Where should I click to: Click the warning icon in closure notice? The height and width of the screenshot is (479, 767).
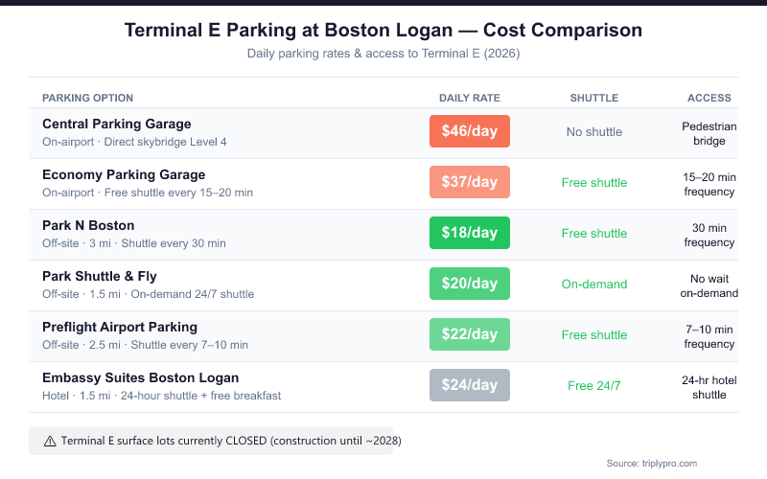[50, 441]
